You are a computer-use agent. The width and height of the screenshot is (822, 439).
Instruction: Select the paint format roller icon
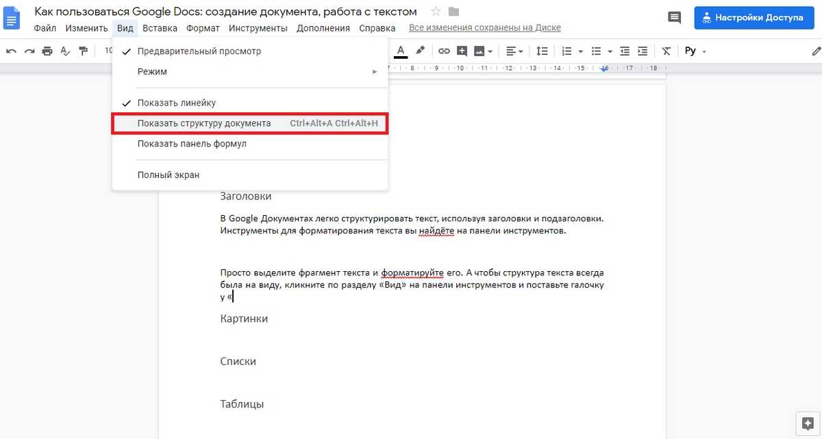click(84, 51)
